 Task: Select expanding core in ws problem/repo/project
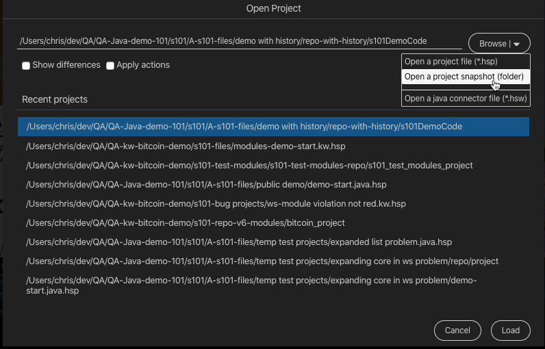tap(262, 261)
